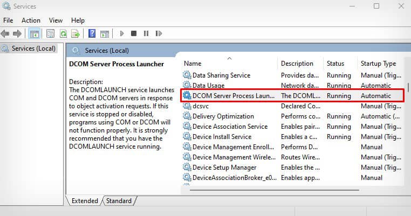Open the Action menu
Image resolution: width=411 pixels, height=216 pixels.
tap(31, 20)
